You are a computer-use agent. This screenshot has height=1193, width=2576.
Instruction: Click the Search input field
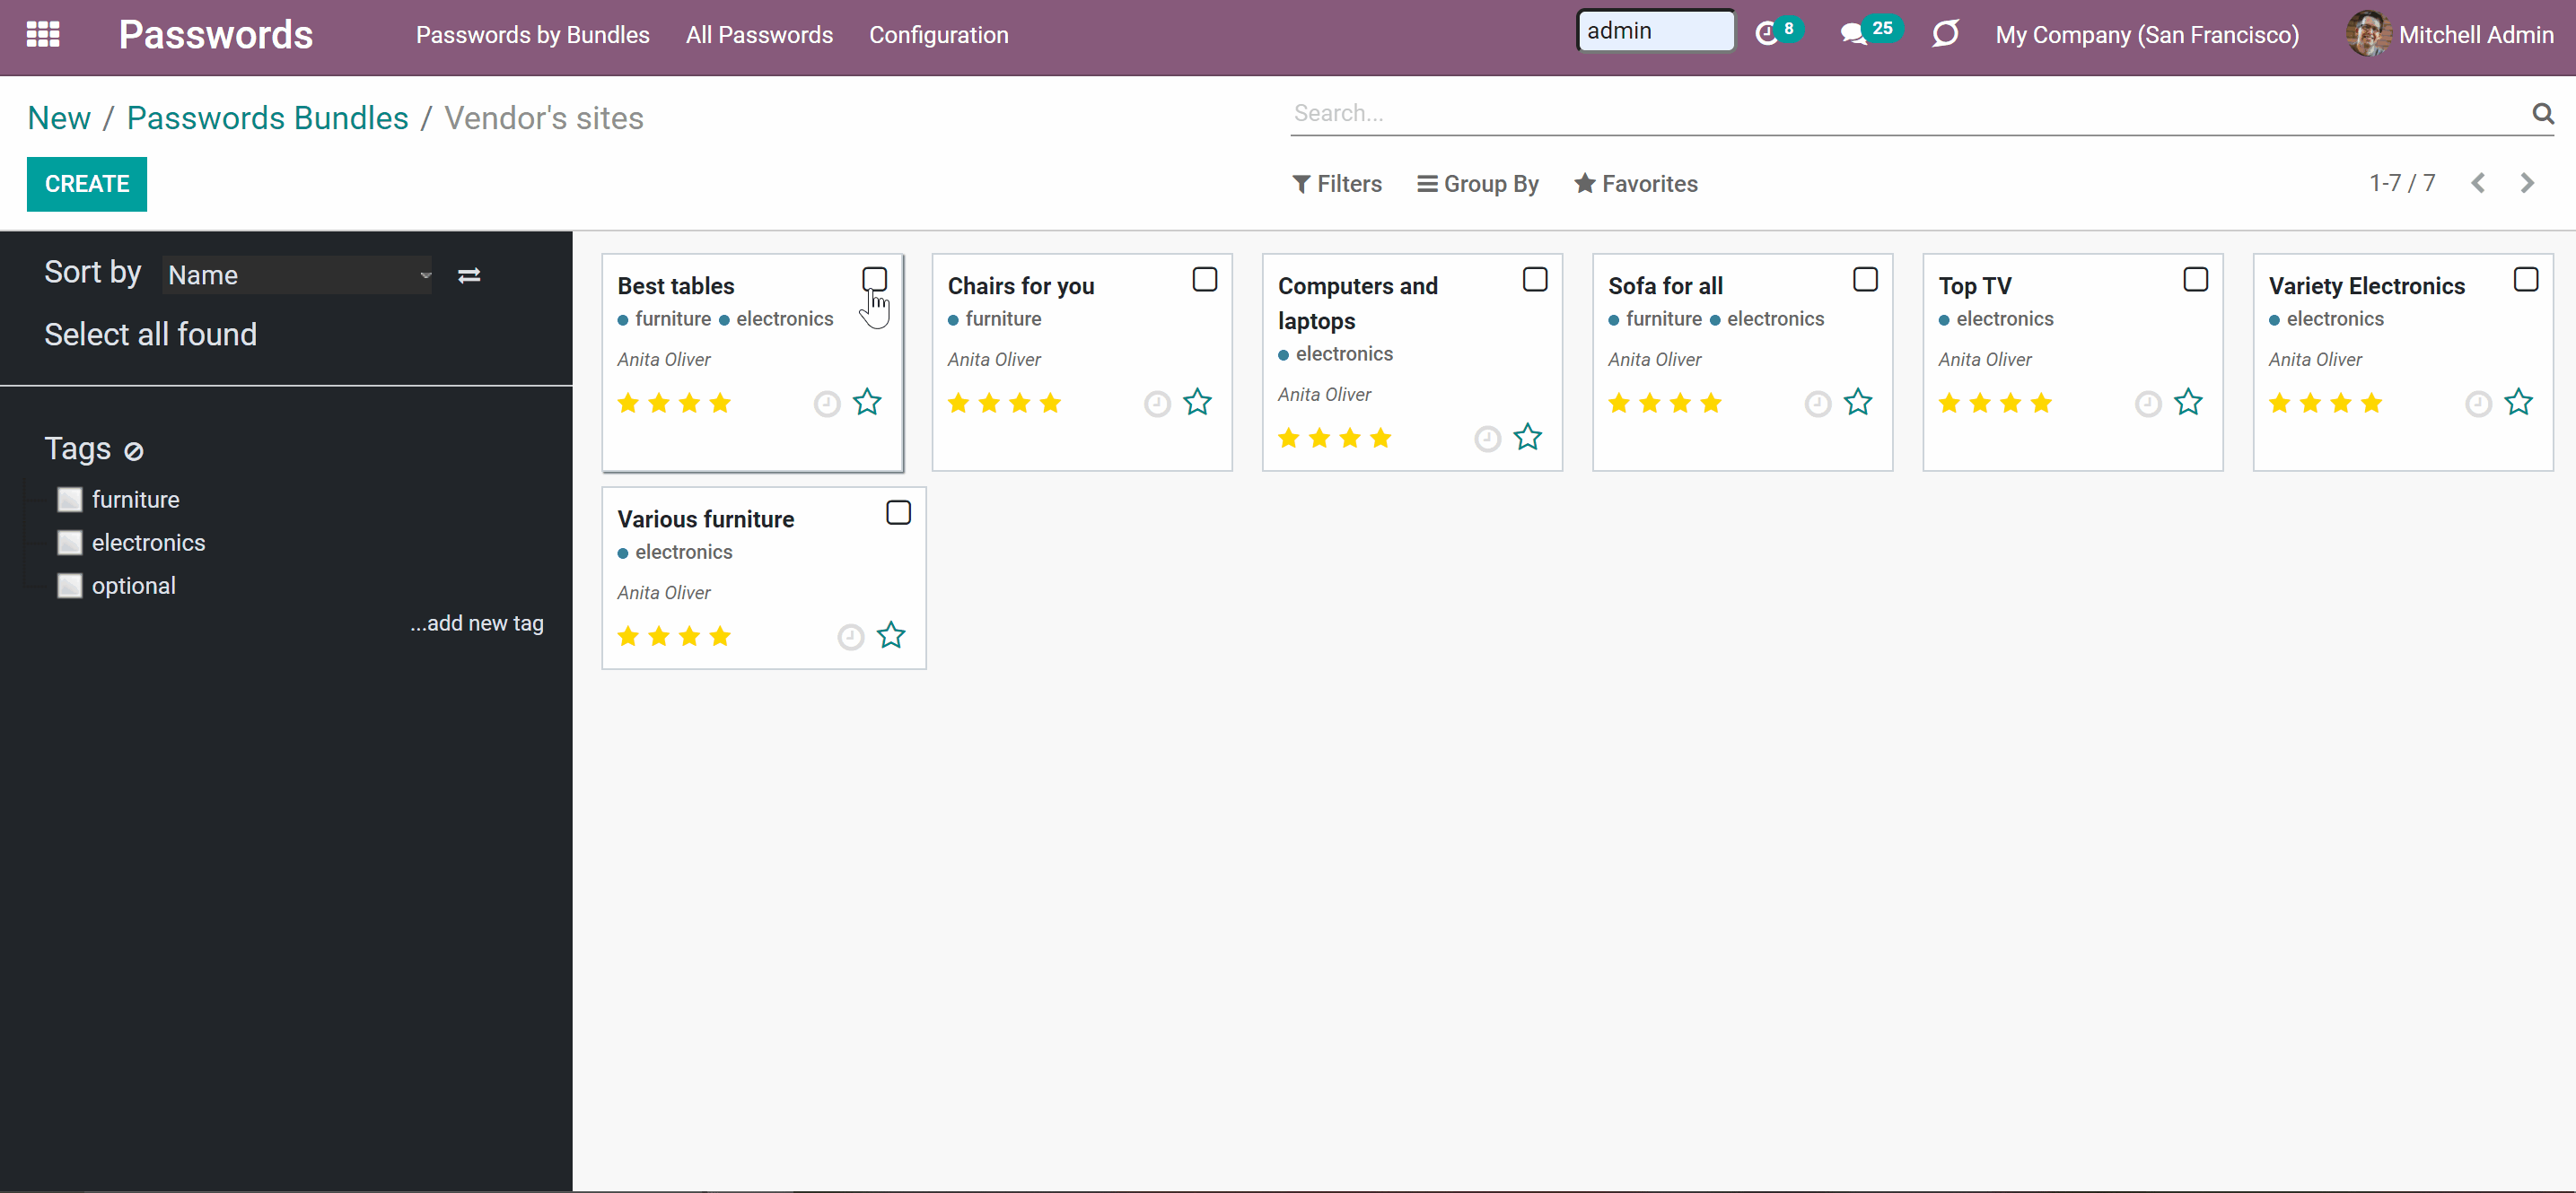(x=1909, y=113)
